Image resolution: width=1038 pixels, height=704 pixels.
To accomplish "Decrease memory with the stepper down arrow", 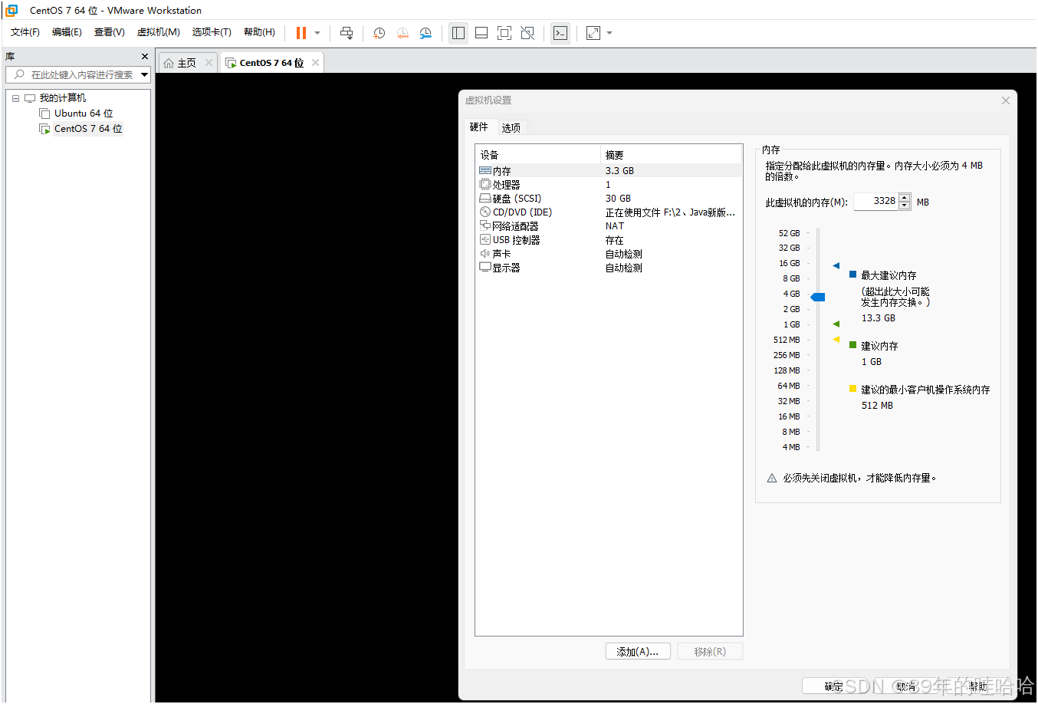I will pos(905,206).
